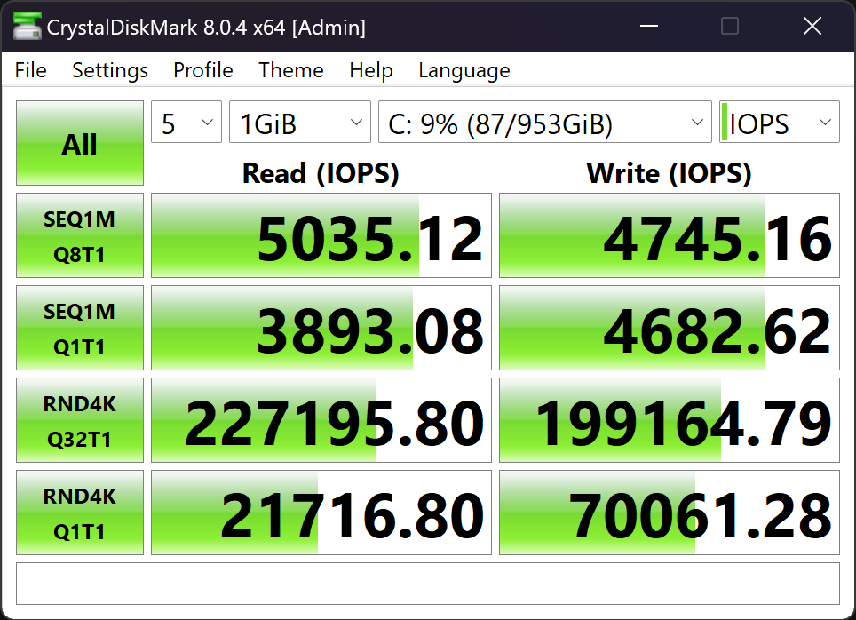This screenshot has height=620, width=856.
Task: Run the RND4K Q32T1 test
Action: [80, 420]
